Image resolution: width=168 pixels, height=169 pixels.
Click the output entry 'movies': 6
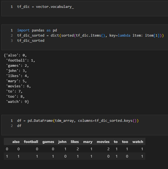pos(19,86)
